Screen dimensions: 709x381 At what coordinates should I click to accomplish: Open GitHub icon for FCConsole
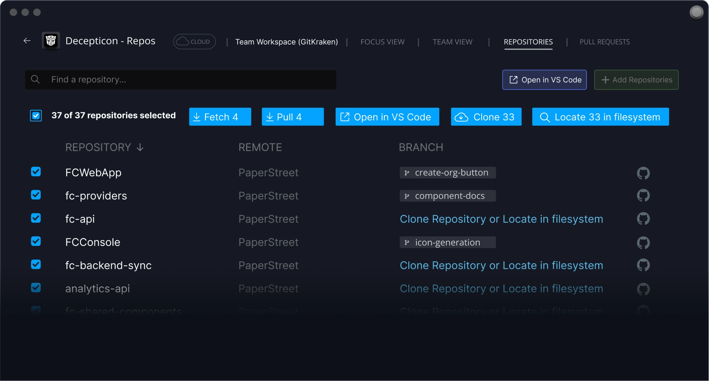point(643,242)
